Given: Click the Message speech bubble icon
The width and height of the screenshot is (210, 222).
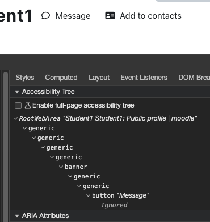Looking at the screenshot, I should [45, 16].
